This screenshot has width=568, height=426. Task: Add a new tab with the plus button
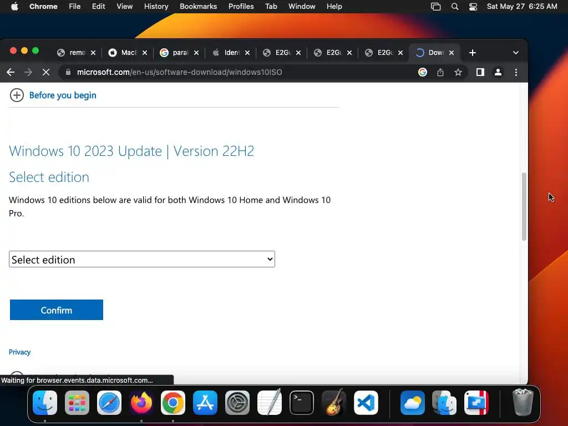tap(473, 53)
